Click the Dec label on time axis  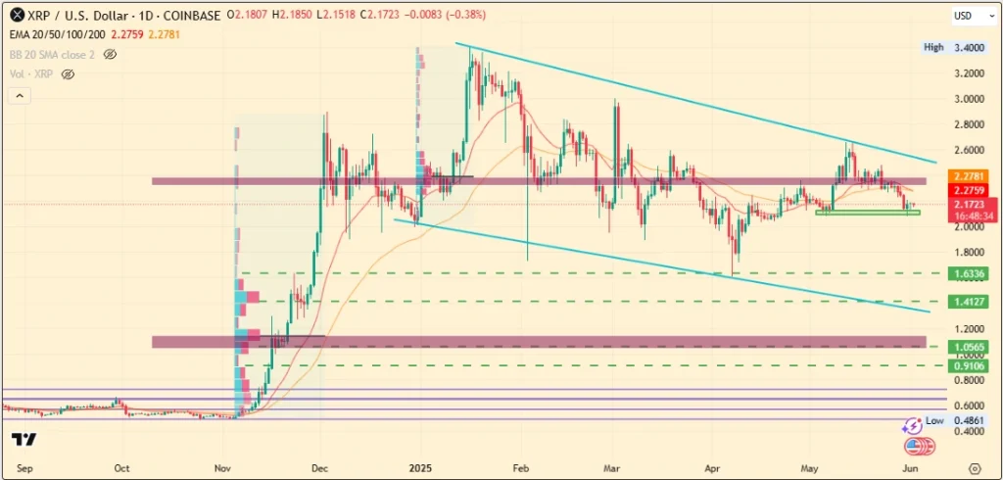321,468
